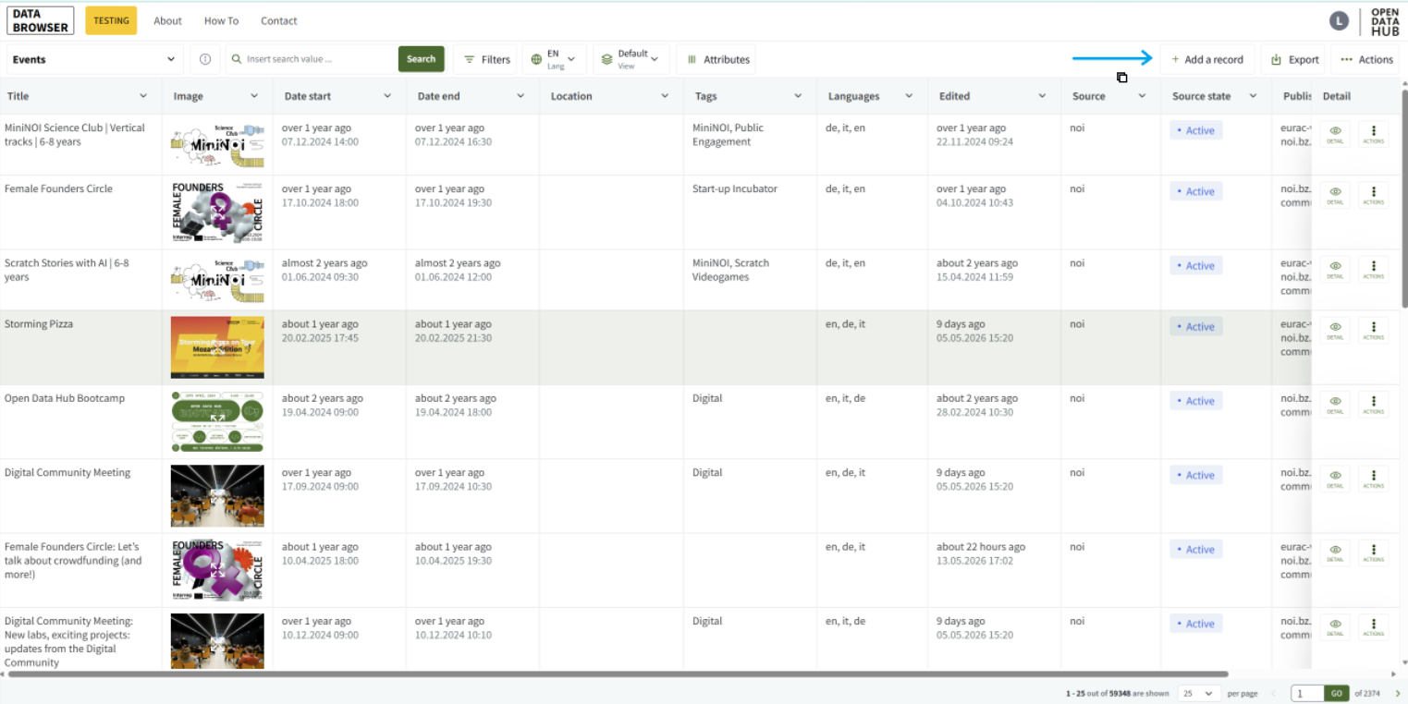Click the TESTING environment badge
The image size is (1408, 704).
click(111, 20)
